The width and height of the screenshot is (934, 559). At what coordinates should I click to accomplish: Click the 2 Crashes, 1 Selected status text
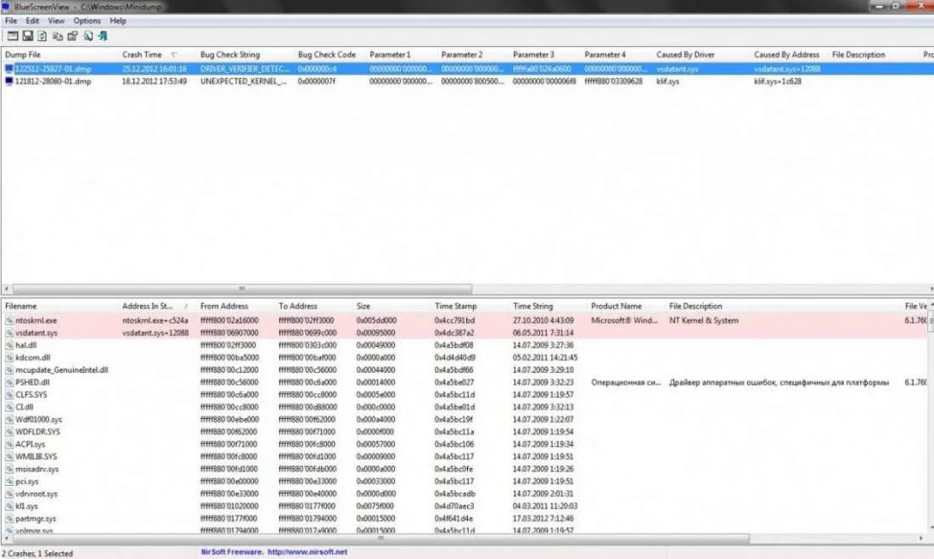(37, 554)
